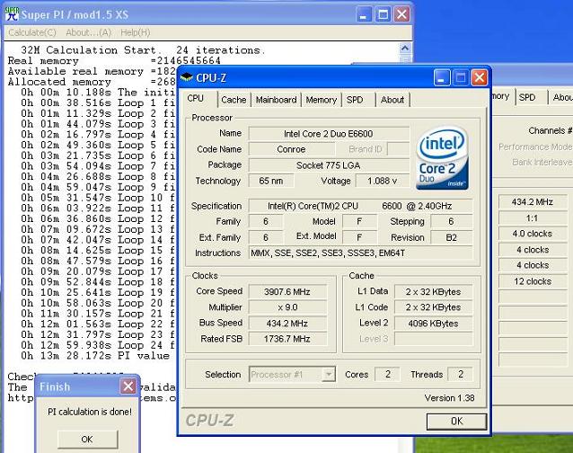
Task: Click the Specification field text
Action: 360,206
